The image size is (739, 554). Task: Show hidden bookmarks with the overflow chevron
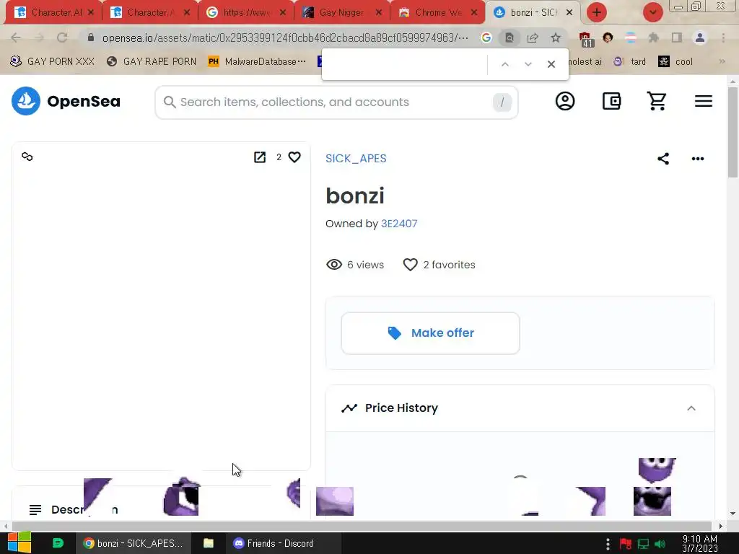(x=722, y=61)
